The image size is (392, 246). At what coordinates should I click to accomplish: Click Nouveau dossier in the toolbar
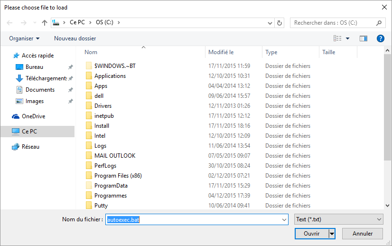[x=75, y=38]
